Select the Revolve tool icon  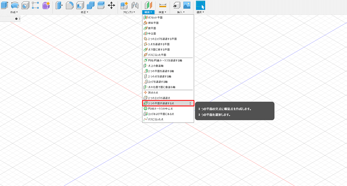click(15, 5)
